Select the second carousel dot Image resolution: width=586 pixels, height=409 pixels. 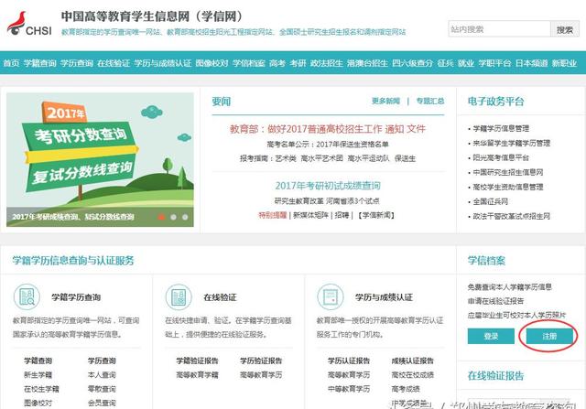(x=173, y=217)
